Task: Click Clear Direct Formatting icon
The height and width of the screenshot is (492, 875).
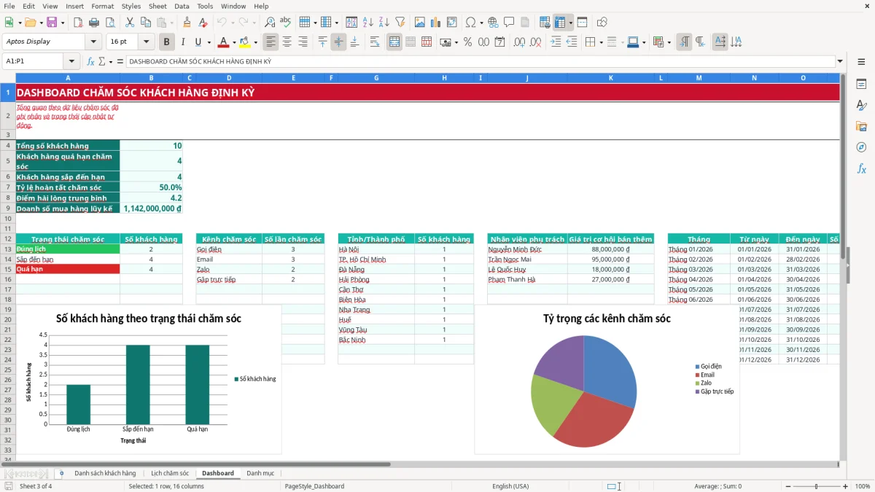Action: 203,23
